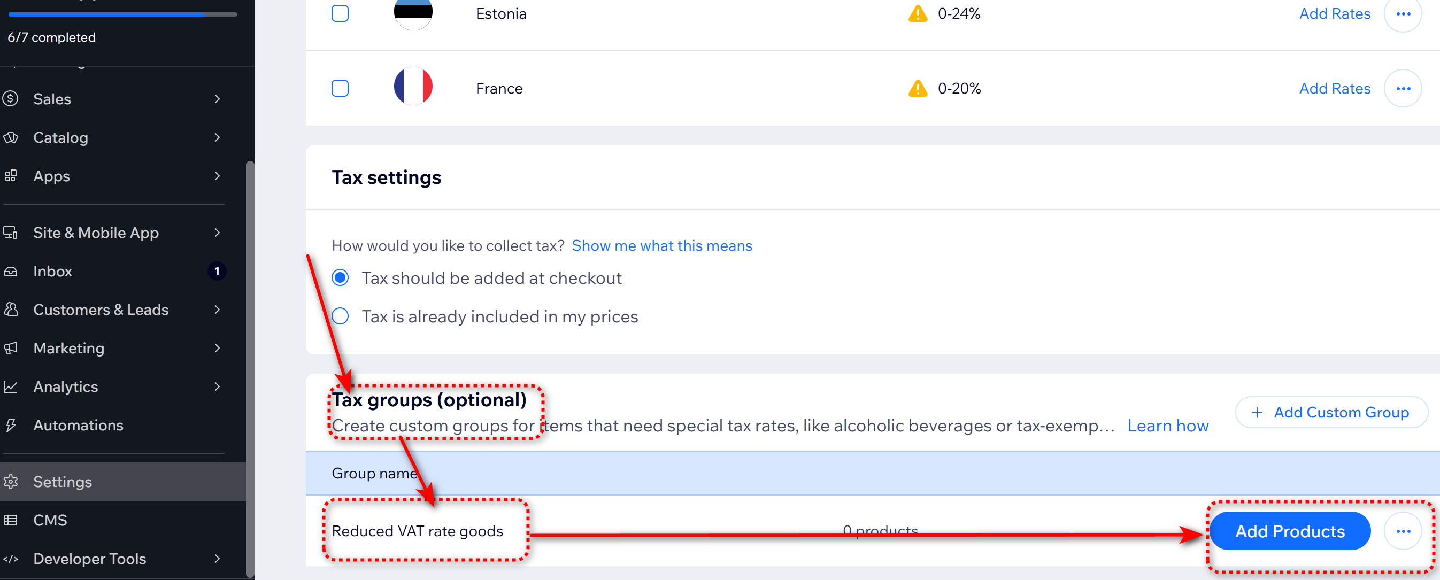Click the France flag thumbnail

(x=413, y=87)
